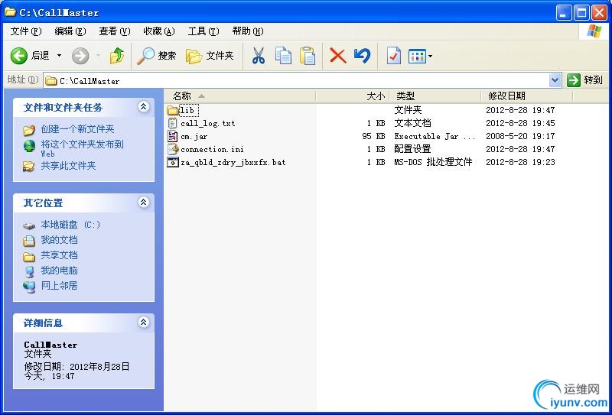
Task: Open the Views button in toolbar
Action: 417,56
